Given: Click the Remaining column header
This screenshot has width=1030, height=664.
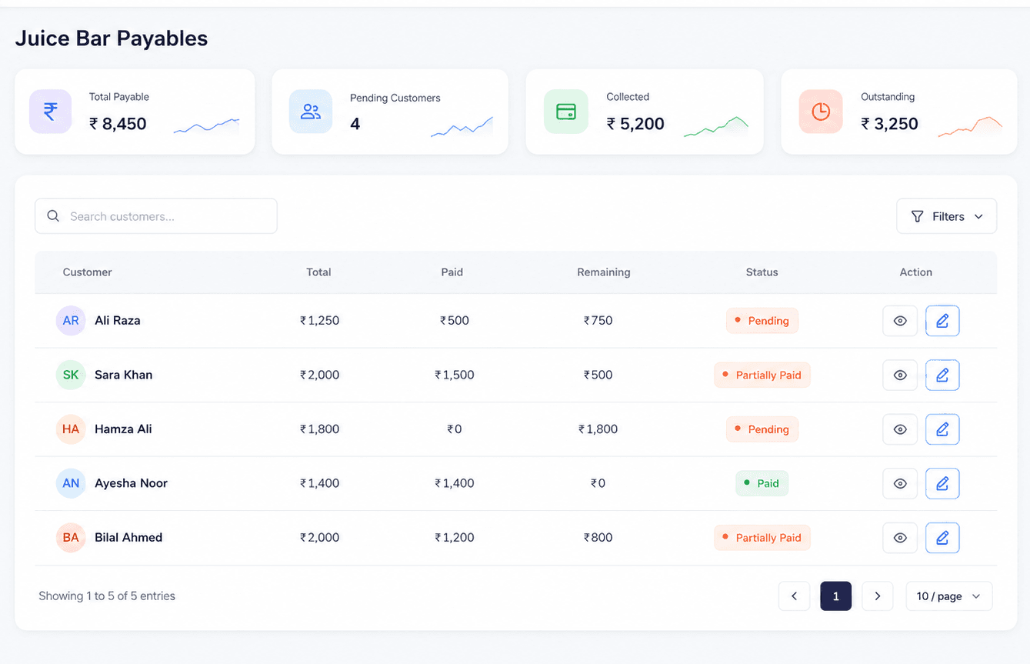Looking at the screenshot, I should tap(604, 272).
